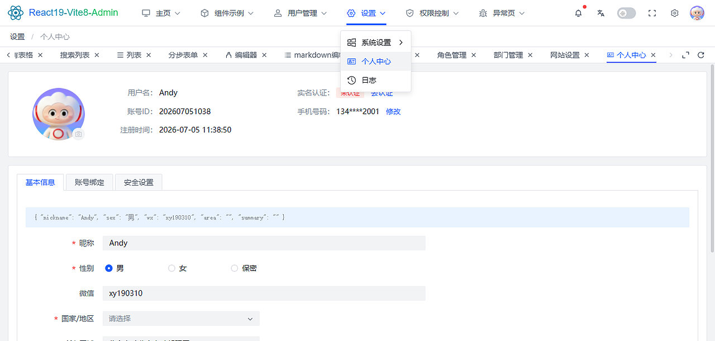Viewport: 715px width, 341px height.
Task: Select the 女 radio button
Action: (171, 268)
